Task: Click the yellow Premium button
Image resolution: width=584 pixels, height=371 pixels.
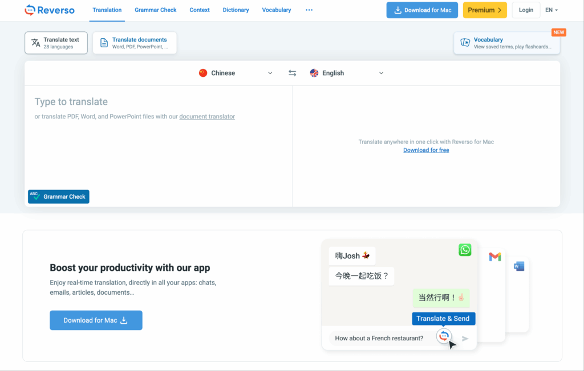Action: tap(484, 10)
